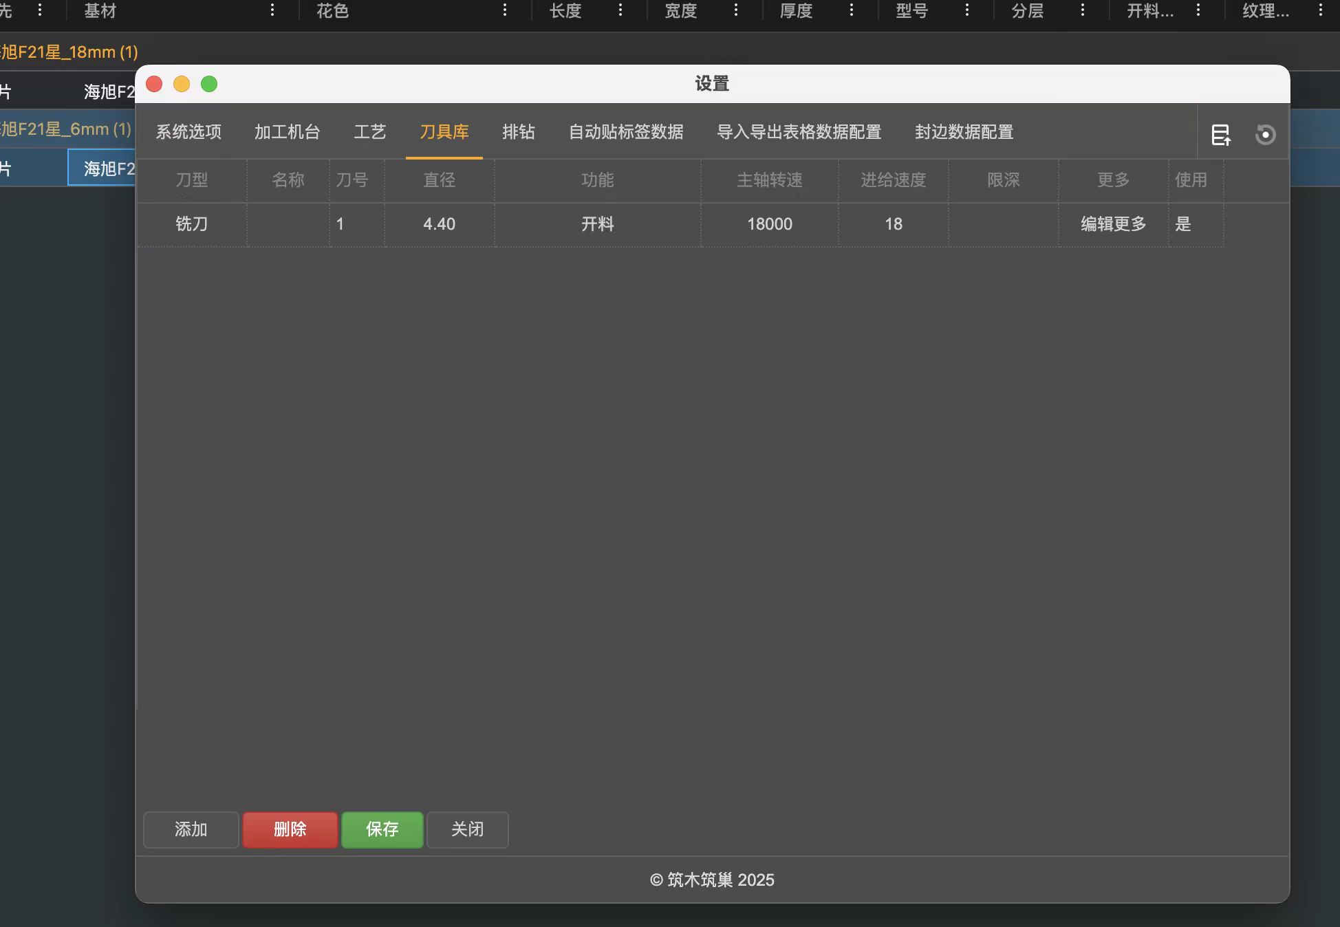Open the 花色 column options icon
The width and height of the screenshot is (1340, 927).
click(505, 10)
